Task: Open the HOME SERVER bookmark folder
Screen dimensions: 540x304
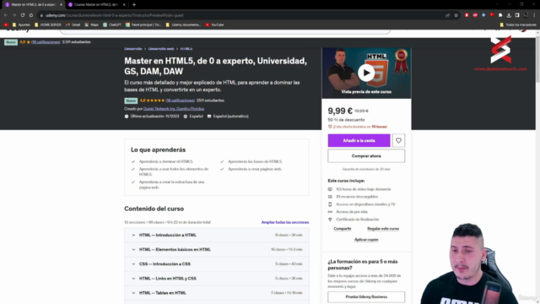Action: click(x=48, y=24)
